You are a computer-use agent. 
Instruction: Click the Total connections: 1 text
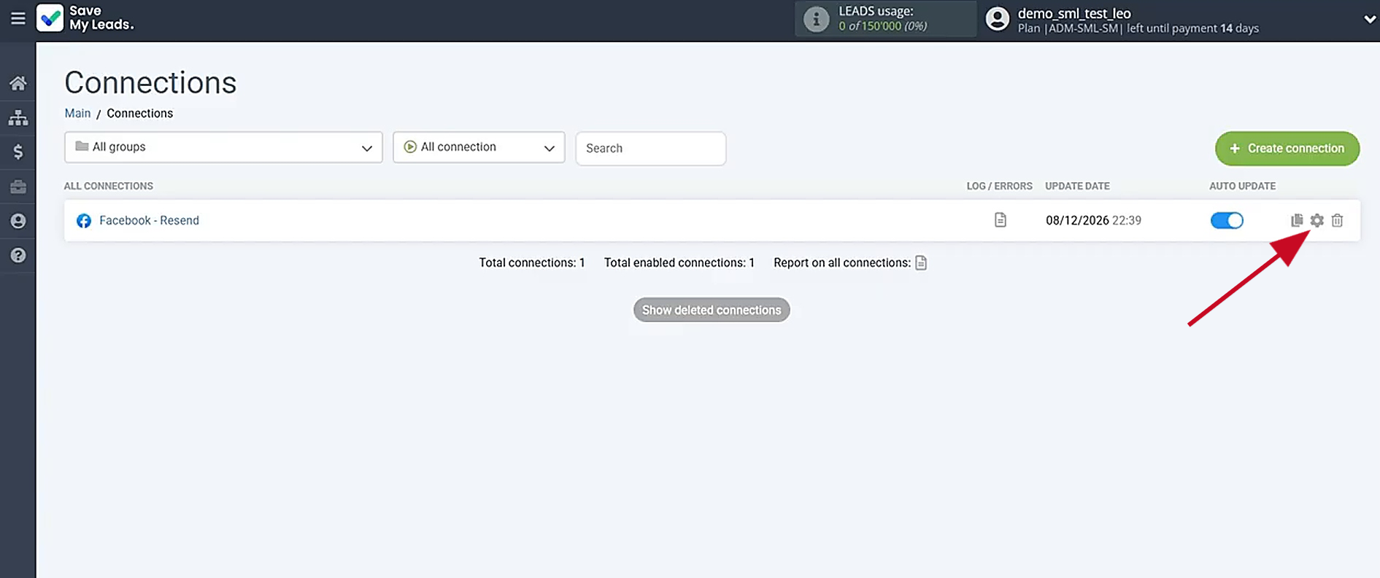click(532, 262)
